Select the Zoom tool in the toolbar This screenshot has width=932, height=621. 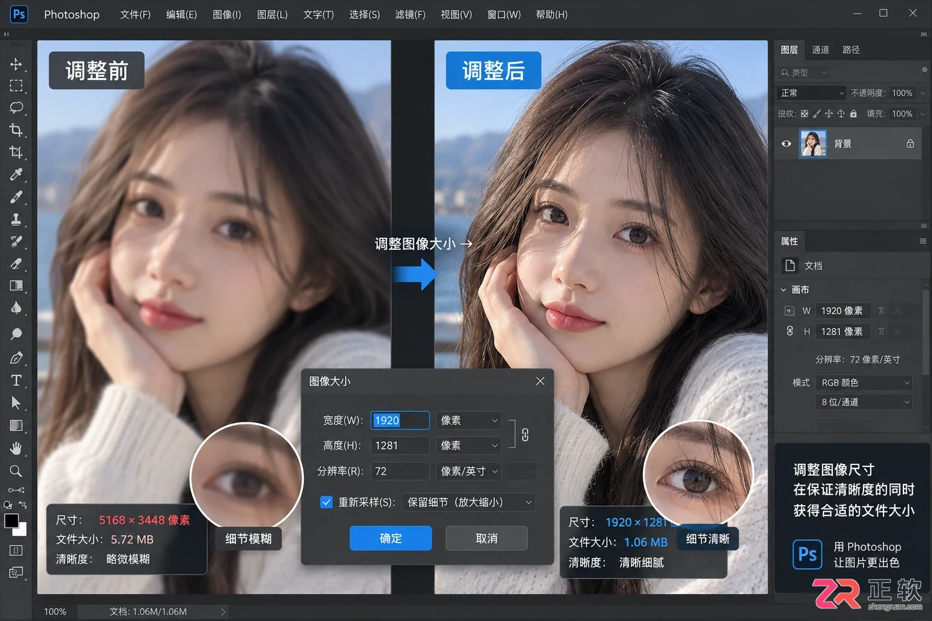coord(16,470)
